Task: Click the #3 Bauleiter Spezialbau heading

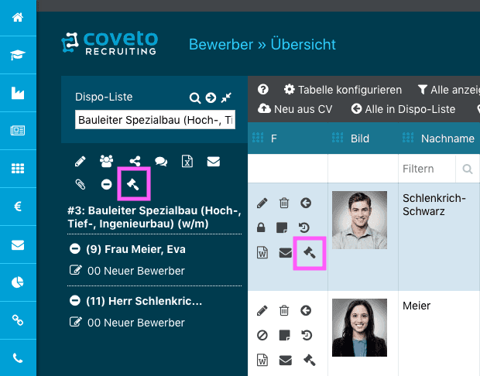Action: (154, 217)
